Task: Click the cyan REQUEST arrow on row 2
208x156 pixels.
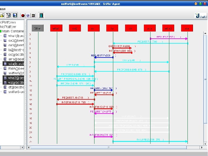Action: point(151,43)
